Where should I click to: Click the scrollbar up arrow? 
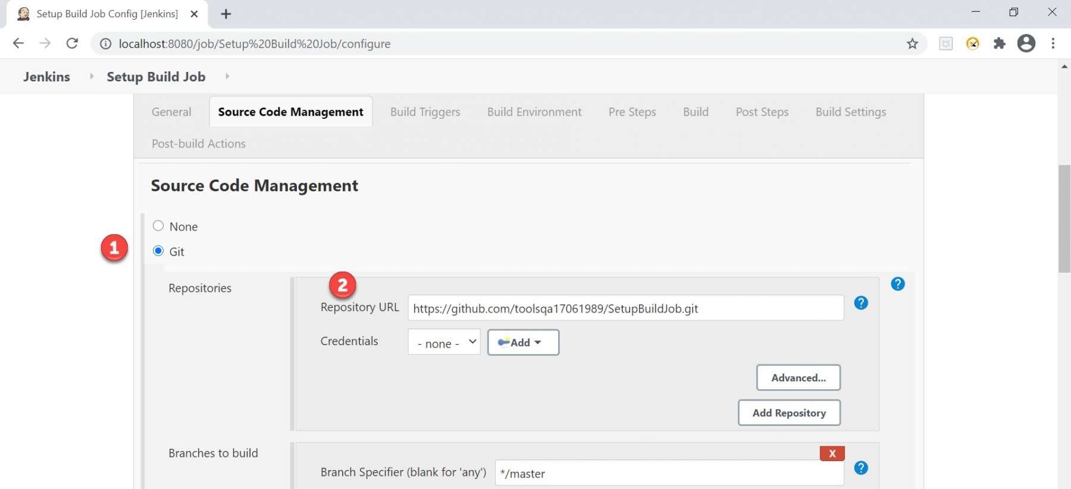[x=1064, y=66]
